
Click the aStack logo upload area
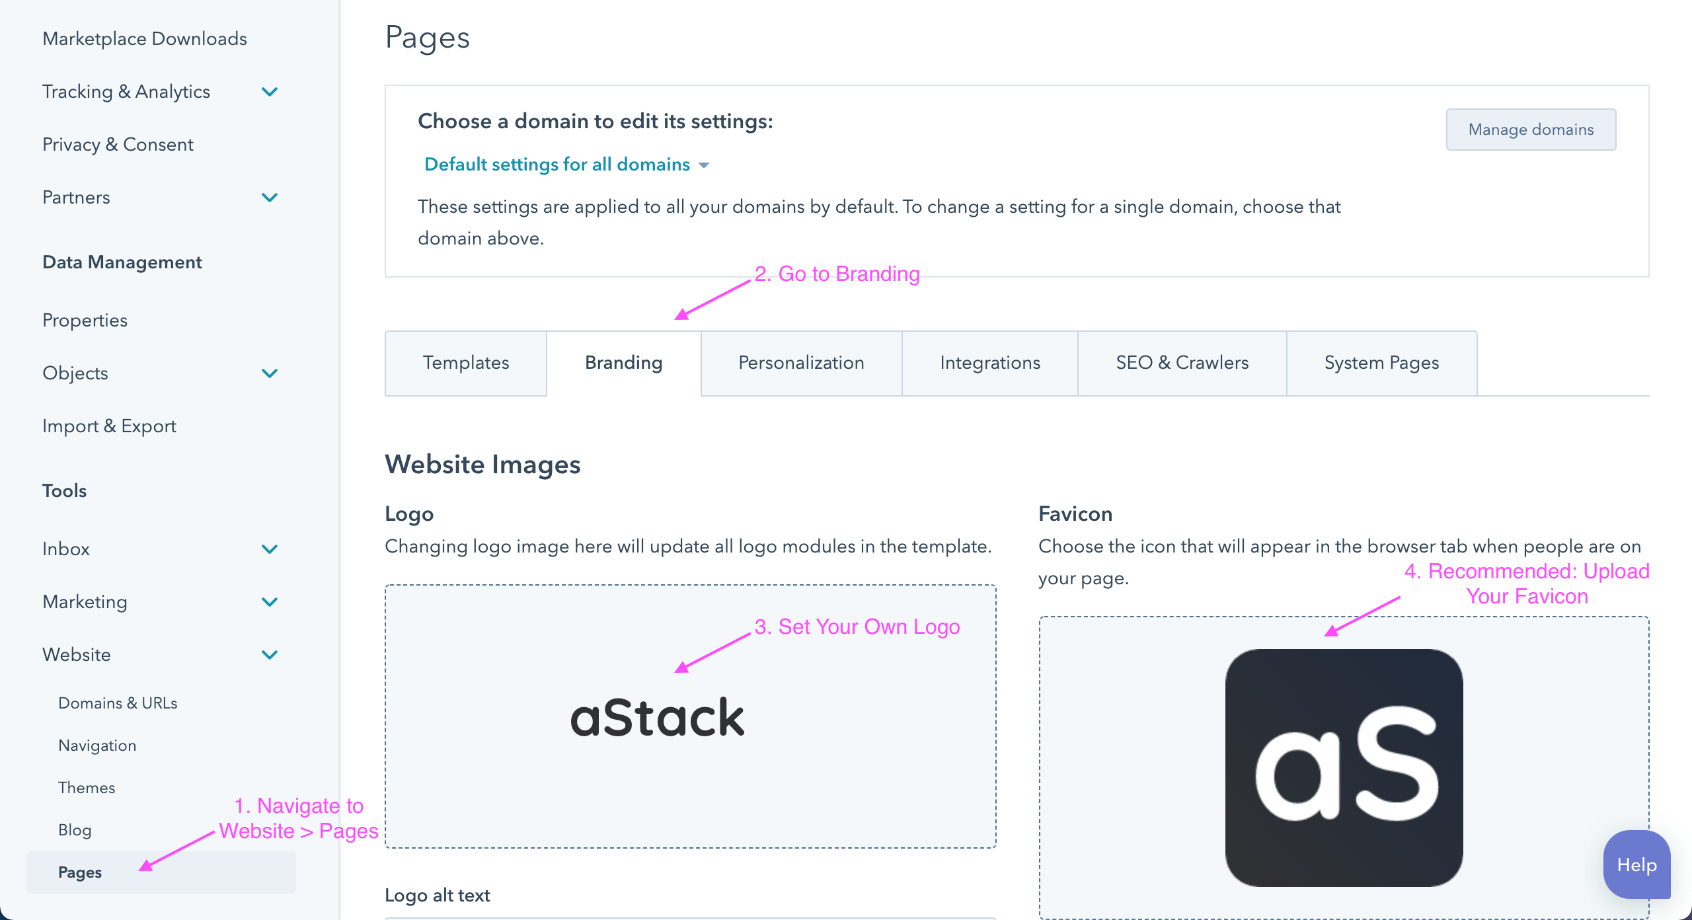tap(691, 716)
